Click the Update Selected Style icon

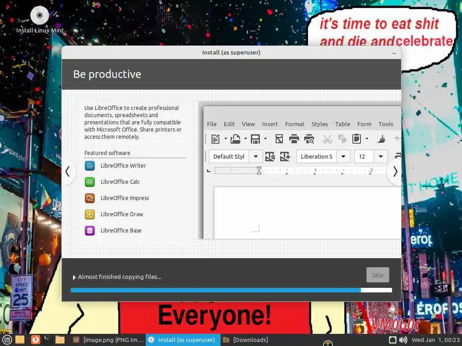pyautogui.click(x=270, y=156)
